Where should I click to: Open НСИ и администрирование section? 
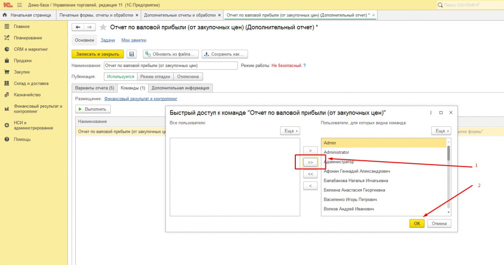point(33,125)
